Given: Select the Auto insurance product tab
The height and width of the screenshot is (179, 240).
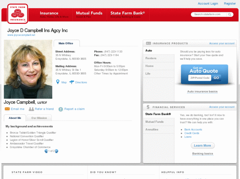Looking at the screenshot, I should (x=159, y=51).
